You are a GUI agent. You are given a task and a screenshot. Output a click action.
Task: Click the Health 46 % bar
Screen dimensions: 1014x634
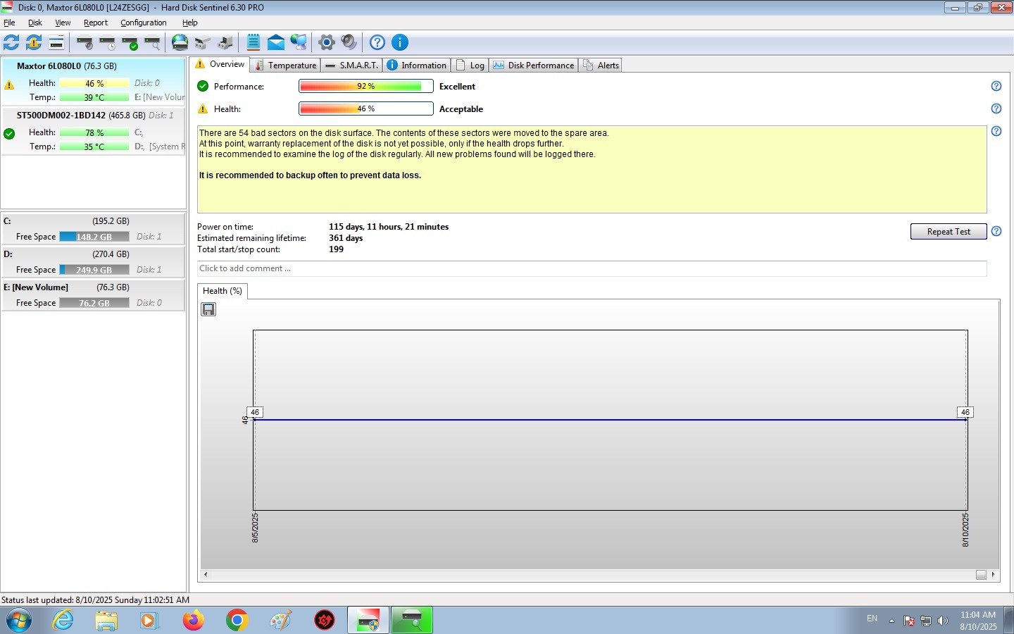(x=366, y=108)
